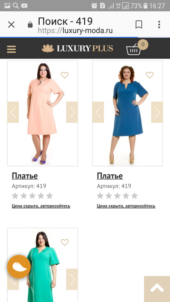Show next photo of peach dress
This screenshot has width=170, height=302.
click(72, 112)
